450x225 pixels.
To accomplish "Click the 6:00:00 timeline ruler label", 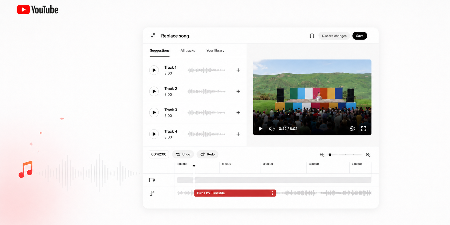I will 357,164.
